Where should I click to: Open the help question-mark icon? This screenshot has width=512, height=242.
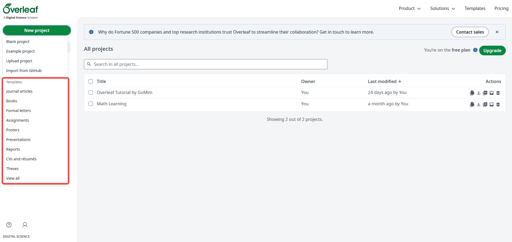pyautogui.click(x=9, y=225)
